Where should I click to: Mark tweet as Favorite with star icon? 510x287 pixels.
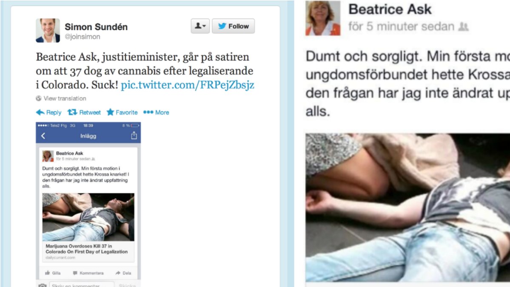pos(122,112)
